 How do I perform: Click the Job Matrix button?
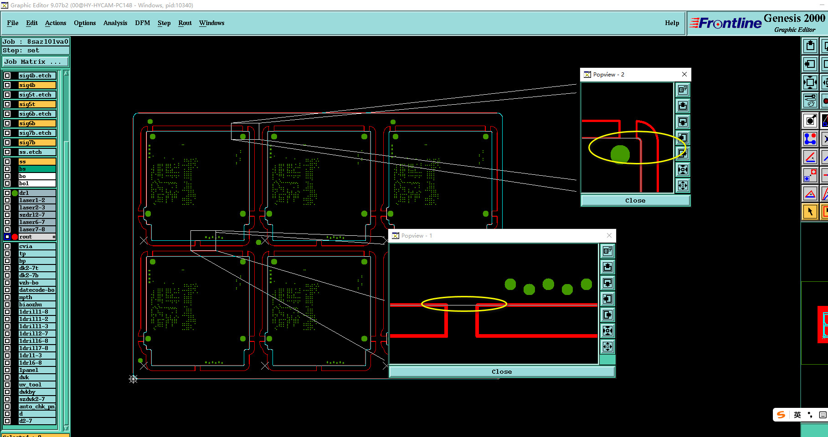(36, 61)
